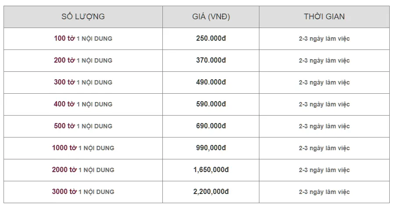The width and height of the screenshot is (395, 208).
Task: Select the 1000 tờ quantity cell
Action: tap(83, 148)
